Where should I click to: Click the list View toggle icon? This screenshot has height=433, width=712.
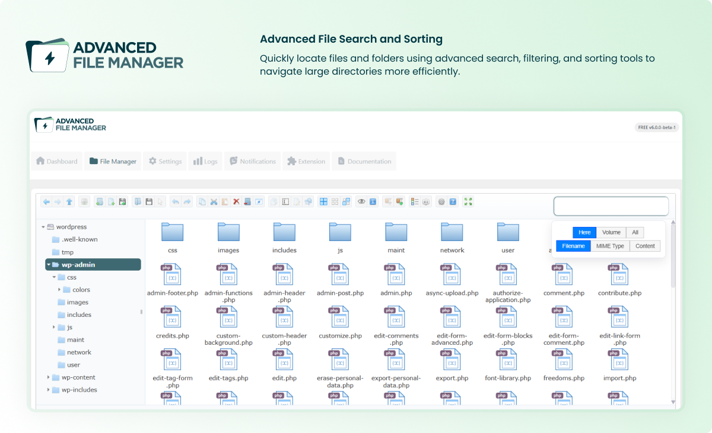(x=414, y=202)
